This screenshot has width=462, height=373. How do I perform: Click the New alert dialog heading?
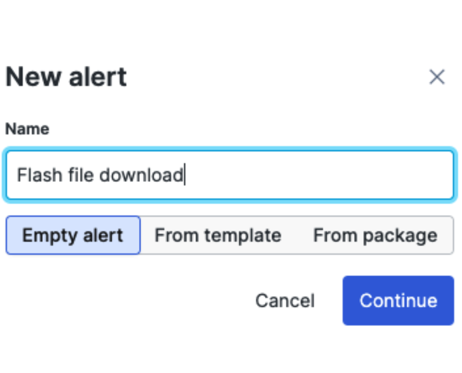point(66,77)
